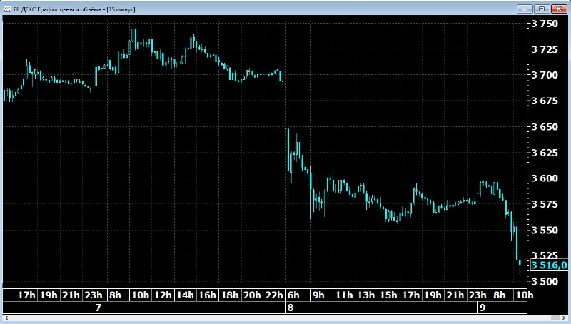Click the 3 575 price axis label
Viewport: 571px width, 324px height.
545,204
